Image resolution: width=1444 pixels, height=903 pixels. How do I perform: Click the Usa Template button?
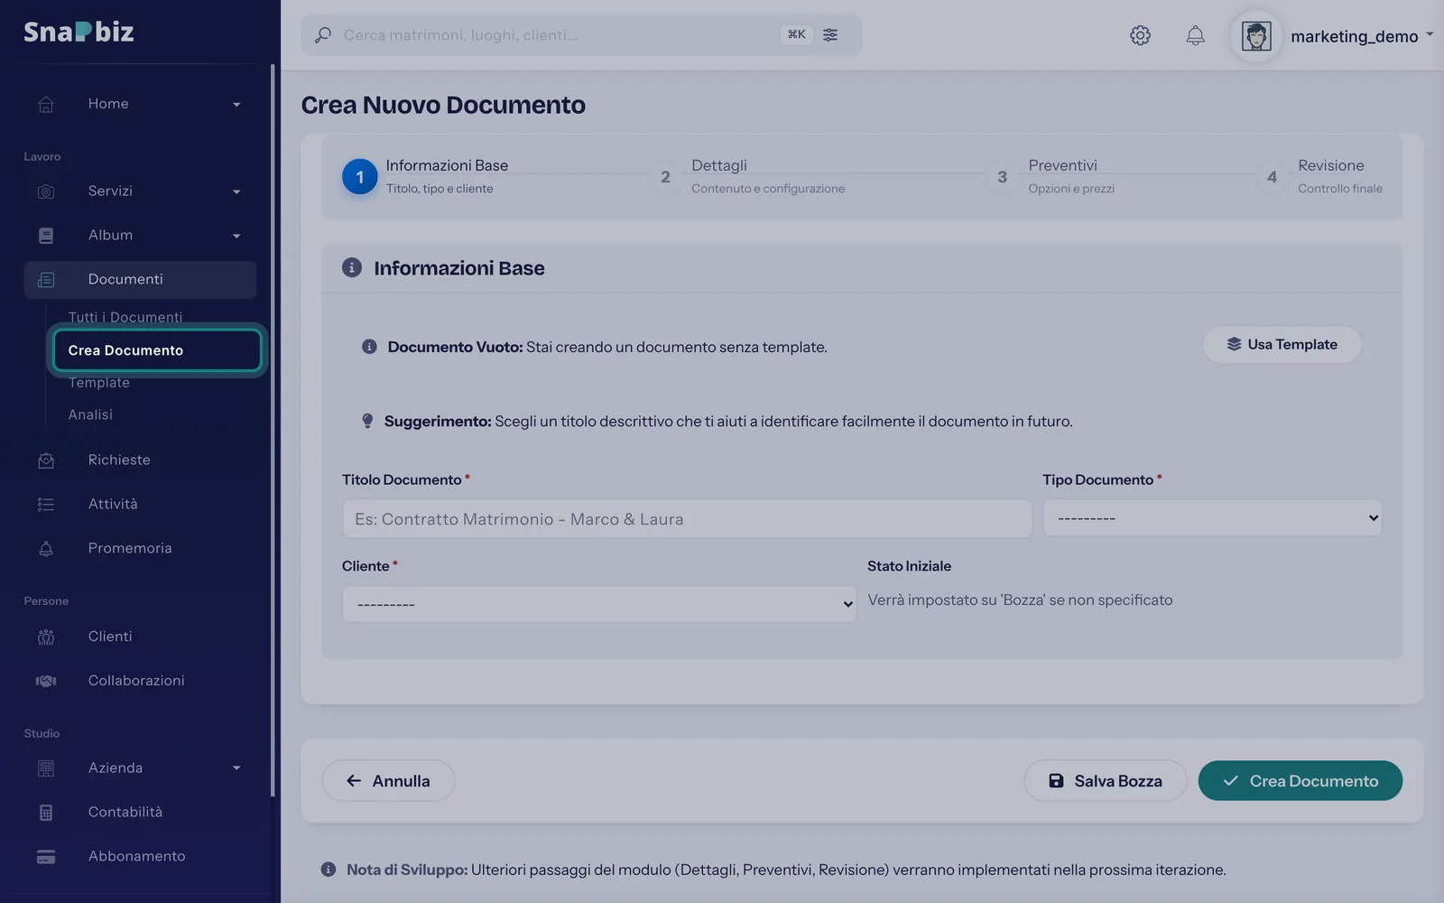(1282, 345)
